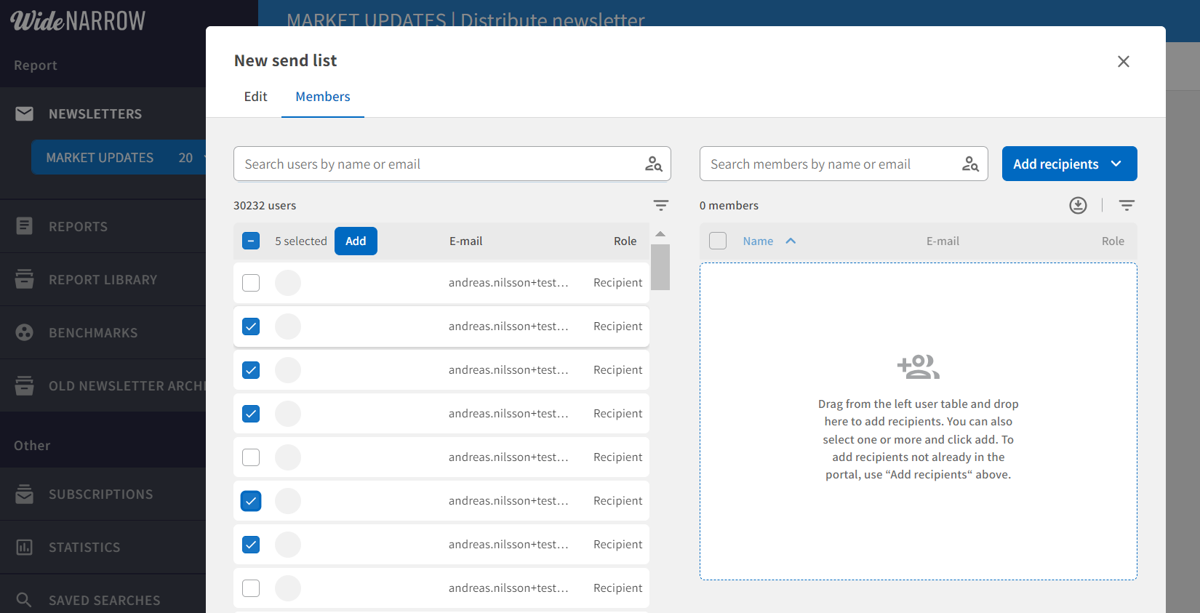Uncheck the fourth user row checkbox
The width and height of the screenshot is (1200, 613).
[251, 414]
